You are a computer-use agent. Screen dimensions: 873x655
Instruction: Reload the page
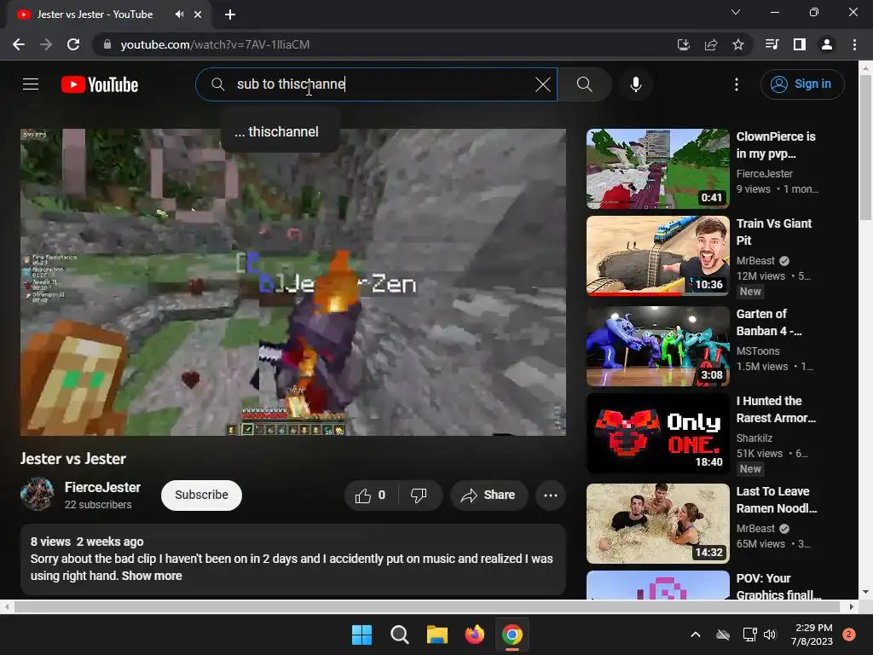point(73,44)
